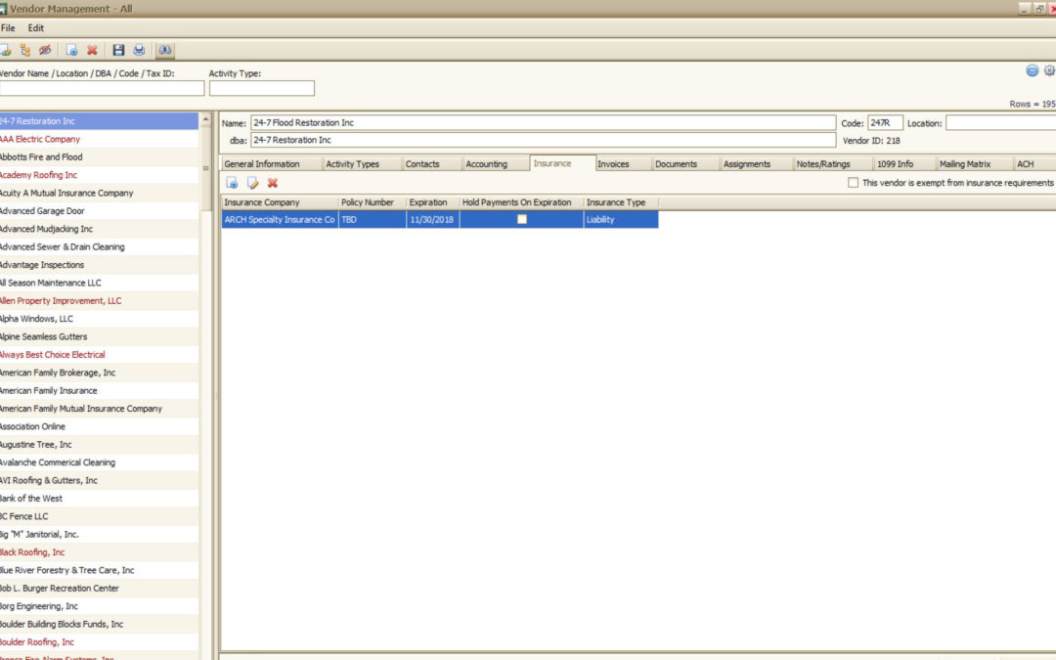The width and height of the screenshot is (1056, 660).
Task: Click the hierarchy tree icon in toolbar
Action: coord(25,50)
